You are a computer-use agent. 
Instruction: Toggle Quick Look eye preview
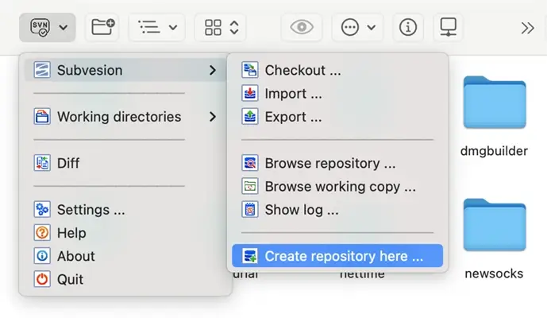point(302,27)
